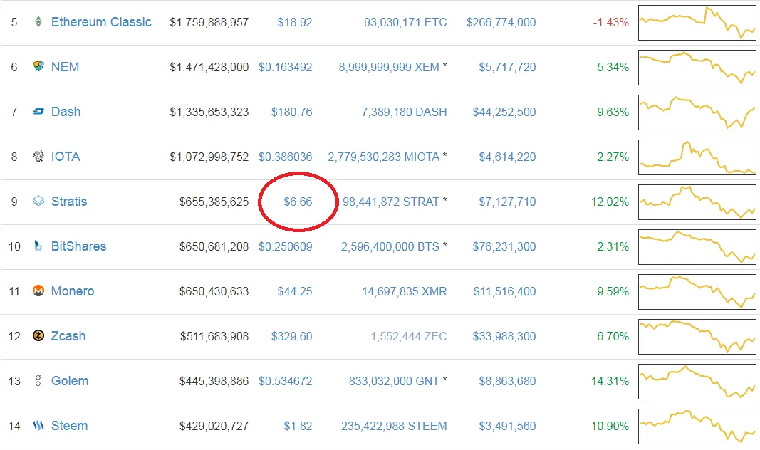Click Stratis market cap $655,385,625
The width and height of the screenshot is (760, 450).
click(x=214, y=202)
